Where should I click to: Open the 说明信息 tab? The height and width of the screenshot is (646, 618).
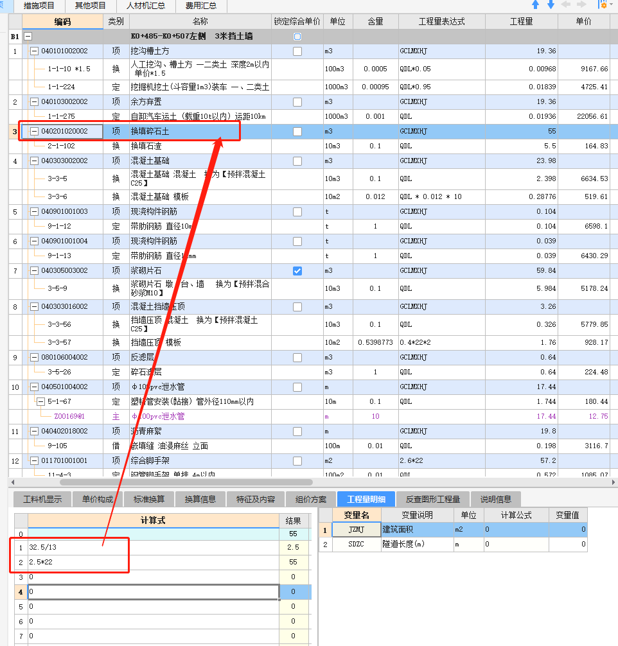(x=495, y=500)
